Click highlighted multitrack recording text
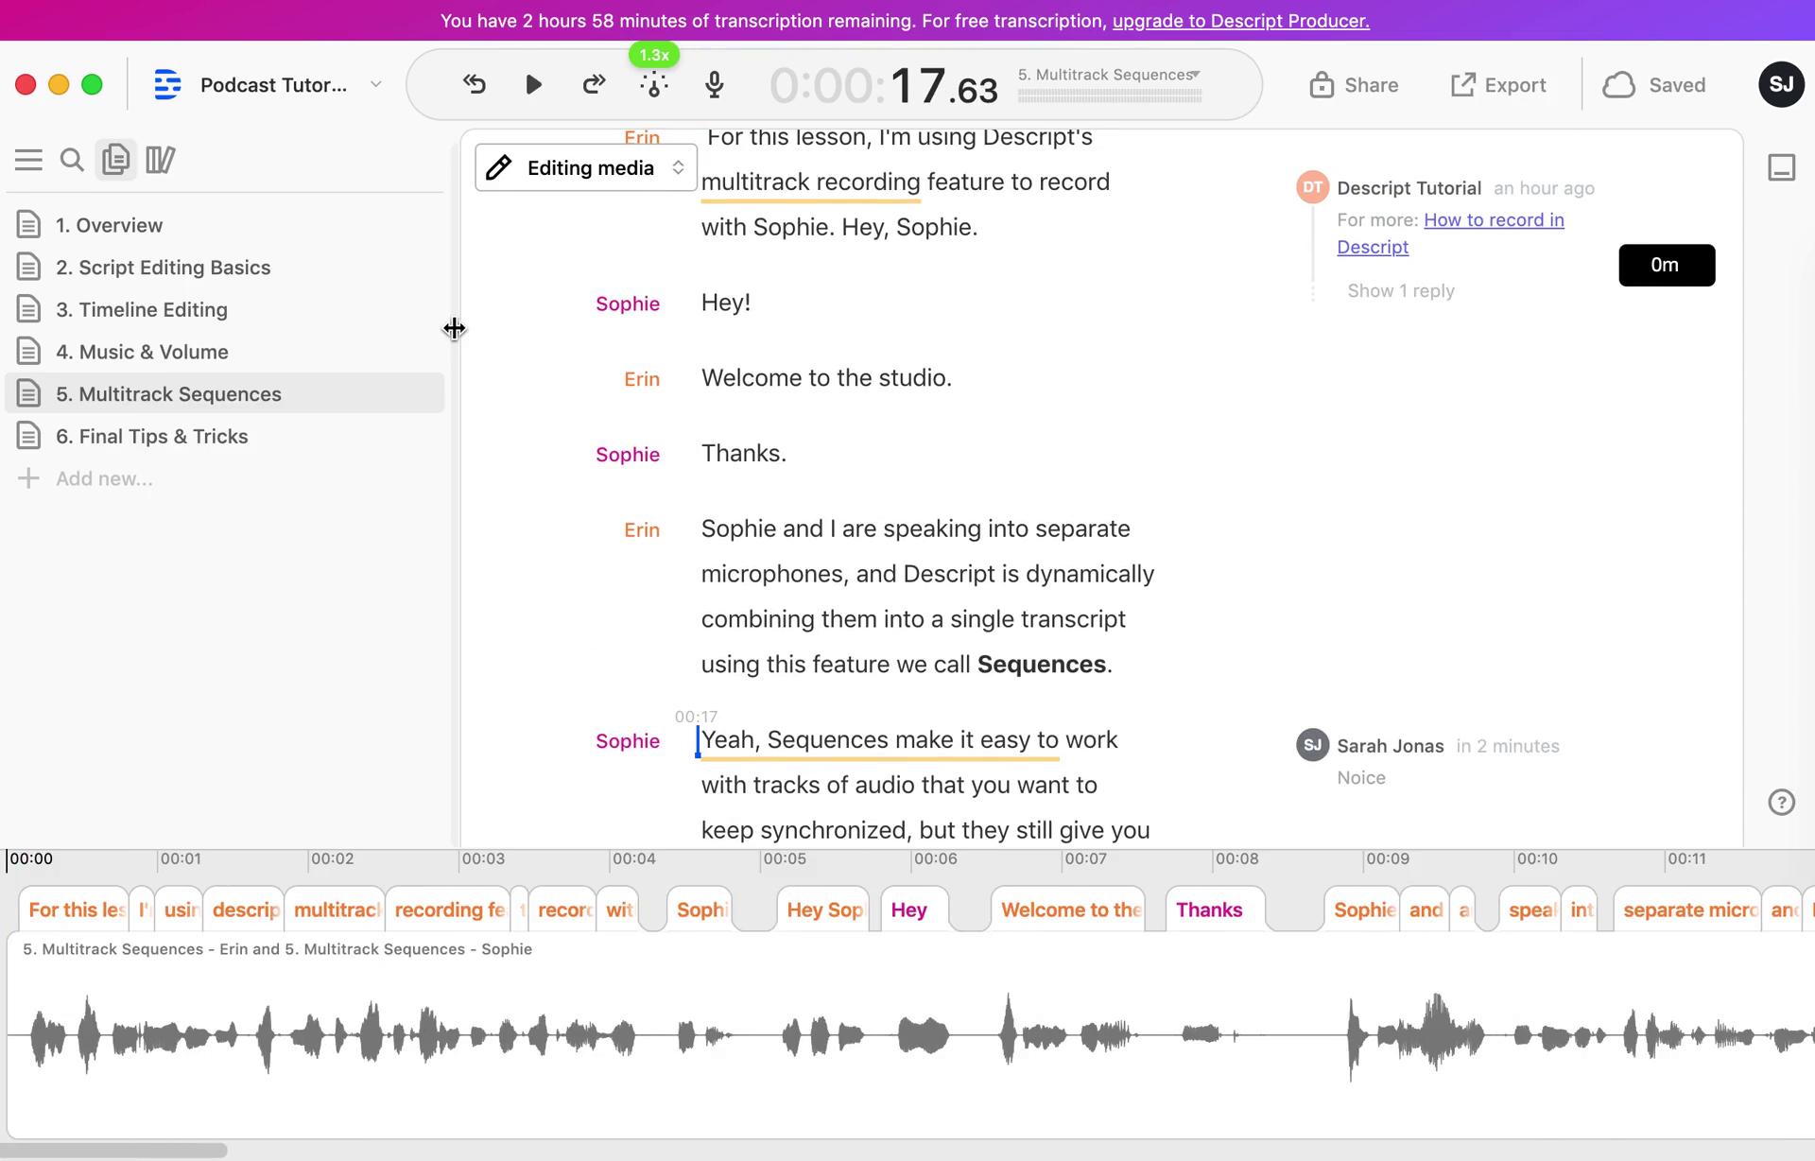 pos(810,182)
